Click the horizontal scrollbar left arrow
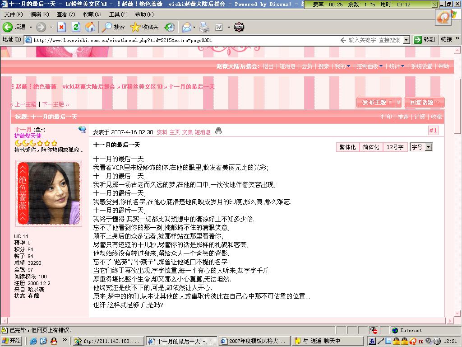The height and width of the screenshot is (347, 462). tap(4, 320)
